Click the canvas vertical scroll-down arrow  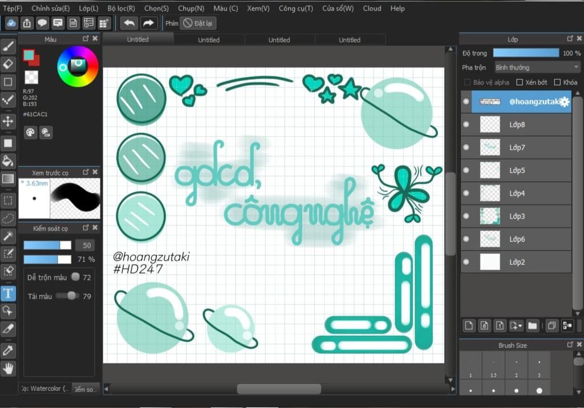coord(451,380)
